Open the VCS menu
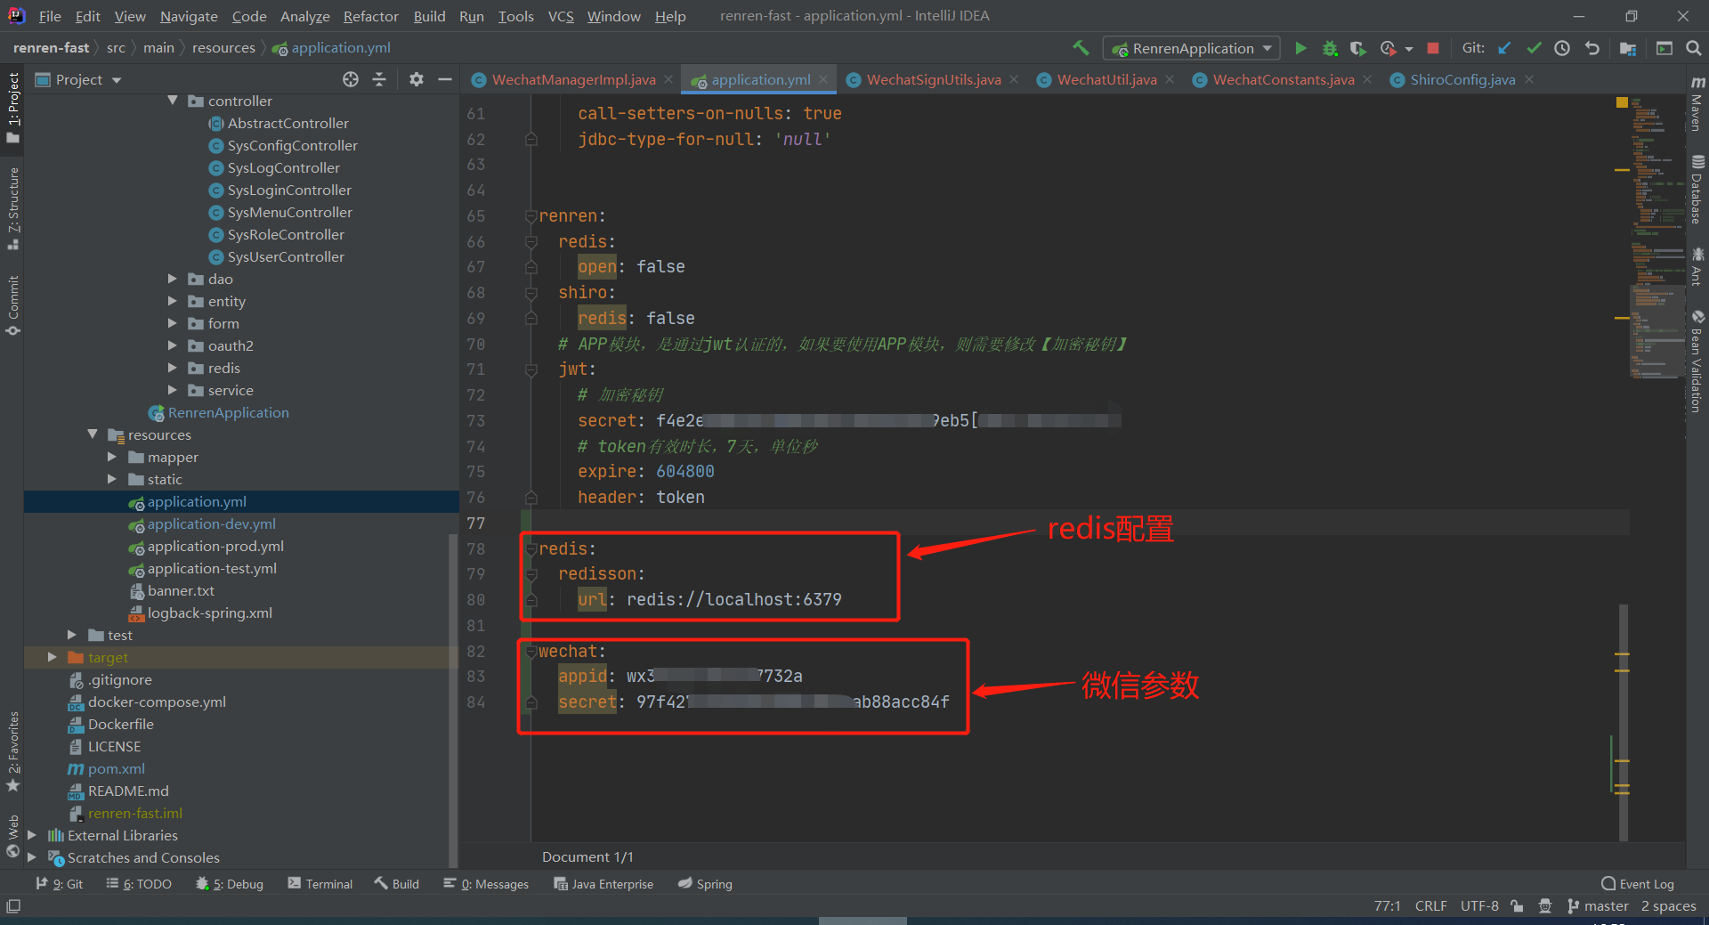This screenshot has height=925, width=1709. coord(561,16)
